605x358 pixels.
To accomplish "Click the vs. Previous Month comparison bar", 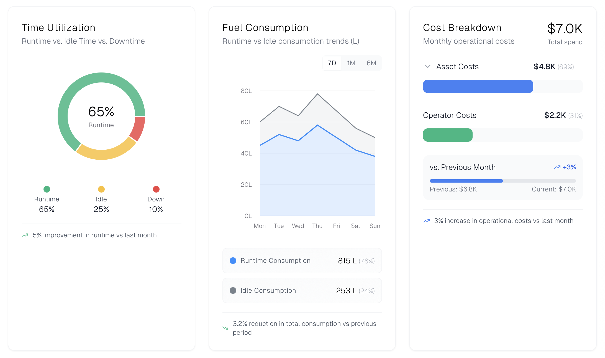I will coord(503,181).
